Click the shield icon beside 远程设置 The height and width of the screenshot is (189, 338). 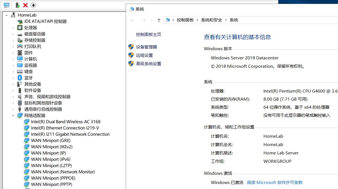(131, 55)
